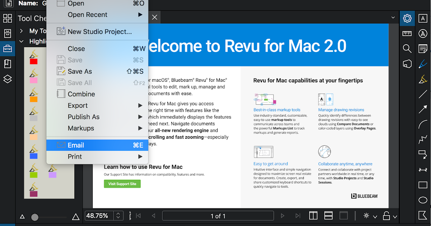Select the Arrow markup tool
The height and width of the screenshot is (226, 431).
pos(423,109)
